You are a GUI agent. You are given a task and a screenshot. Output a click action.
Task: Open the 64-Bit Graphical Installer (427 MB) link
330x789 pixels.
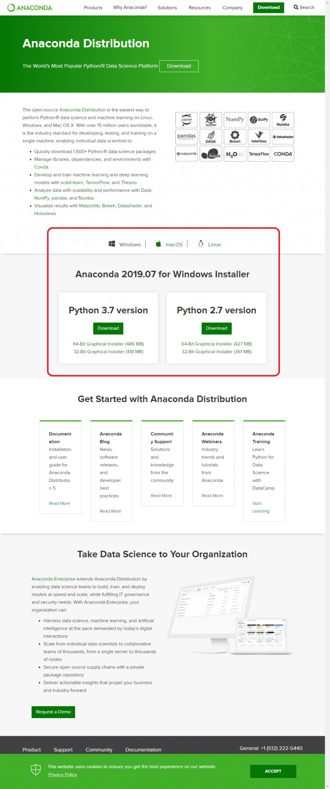click(217, 344)
